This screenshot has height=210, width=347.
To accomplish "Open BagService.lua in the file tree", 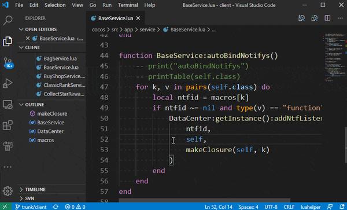I will (x=60, y=58).
